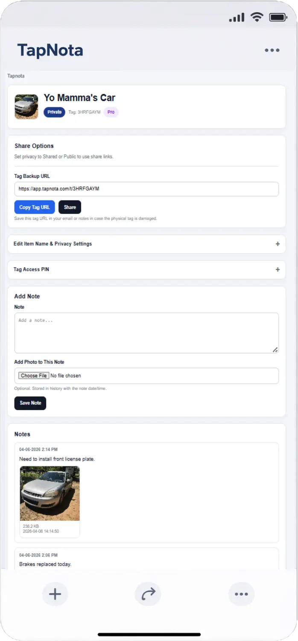The image size is (298, 641).
Task: Click the Copy Tag URL button
Action: click(34, 207)
